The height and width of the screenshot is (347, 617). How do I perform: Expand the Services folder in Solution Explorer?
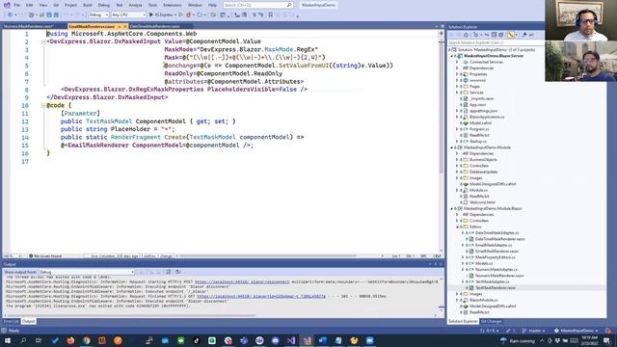click(457, 93)
